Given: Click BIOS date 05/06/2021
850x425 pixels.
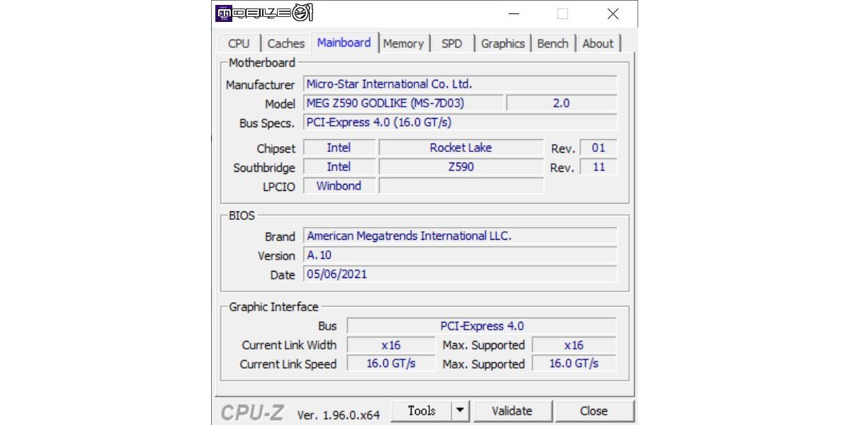Looking at the screenshot, I should tap(460, 274).
